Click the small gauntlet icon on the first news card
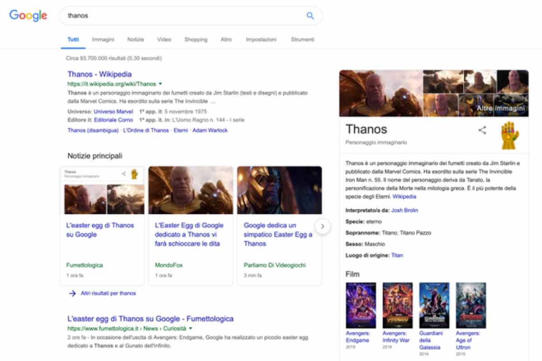The width and height of the screenshot is (542, 361). pos(134,173)
